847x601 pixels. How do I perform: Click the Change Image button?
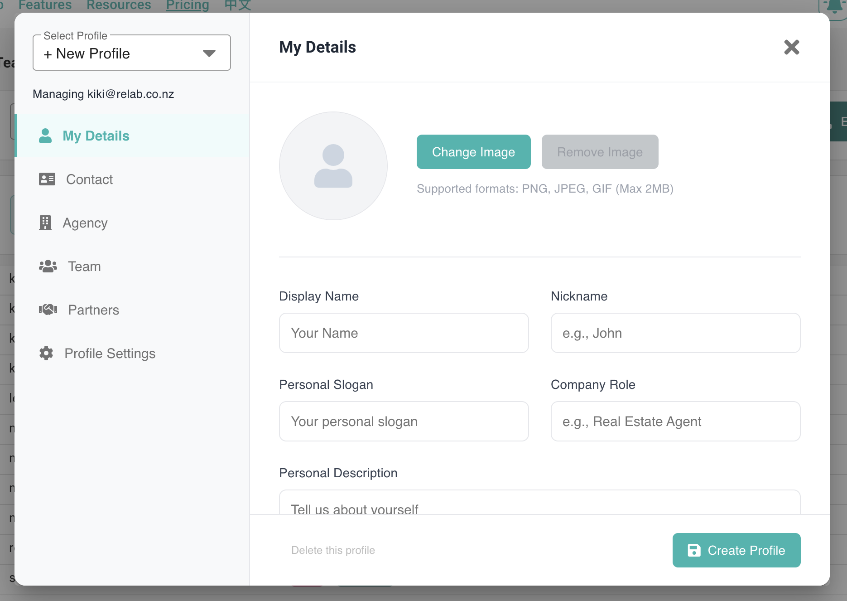click(x=473, y=152)
